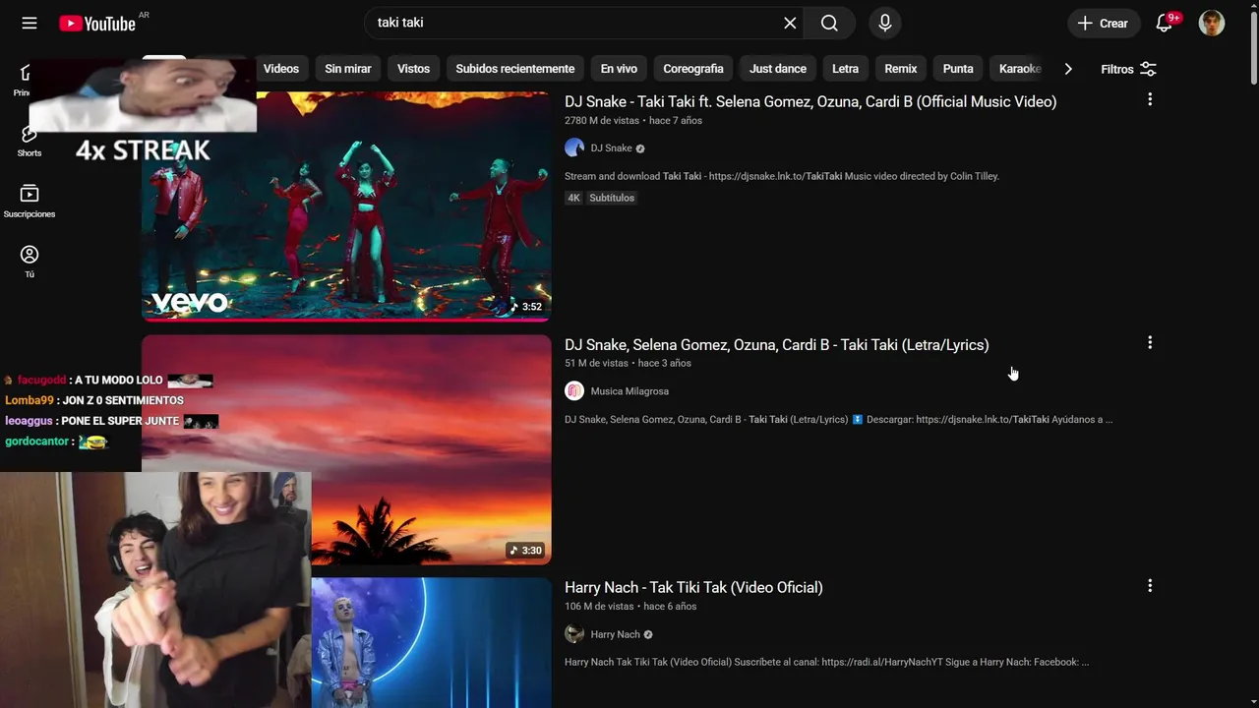Select the Just dance chip
The height and width of the screenshot is (708, 1259).
[777, 69]
